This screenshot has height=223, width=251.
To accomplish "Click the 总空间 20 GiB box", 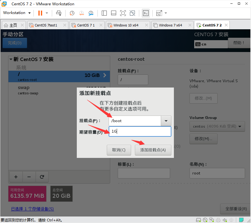I will (x=62, y=194).
